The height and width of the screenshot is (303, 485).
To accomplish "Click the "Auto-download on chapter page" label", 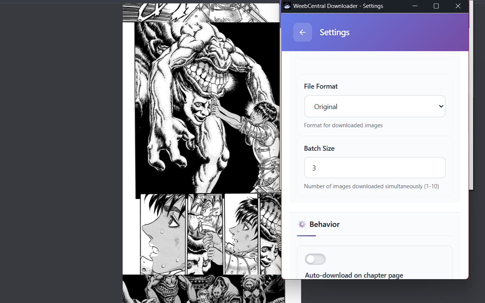I will point(354,275).
